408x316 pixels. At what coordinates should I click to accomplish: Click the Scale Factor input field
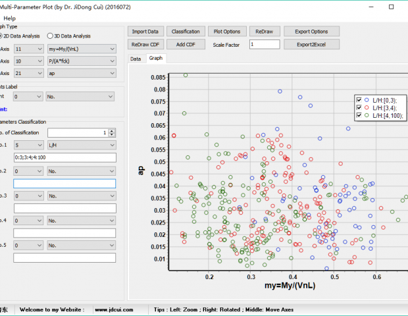point(265,44)
